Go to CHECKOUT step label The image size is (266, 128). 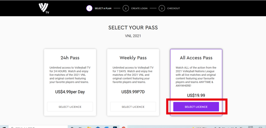(x=173, y=8)
